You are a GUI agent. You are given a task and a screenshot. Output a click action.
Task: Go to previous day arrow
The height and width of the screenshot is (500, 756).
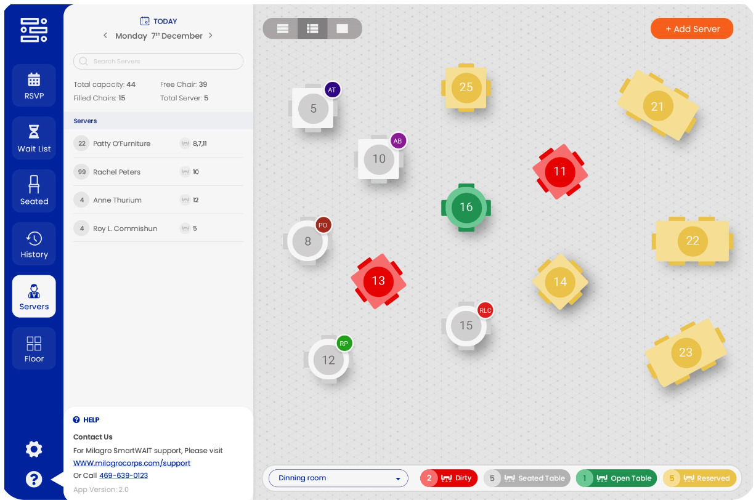(105, 36)
